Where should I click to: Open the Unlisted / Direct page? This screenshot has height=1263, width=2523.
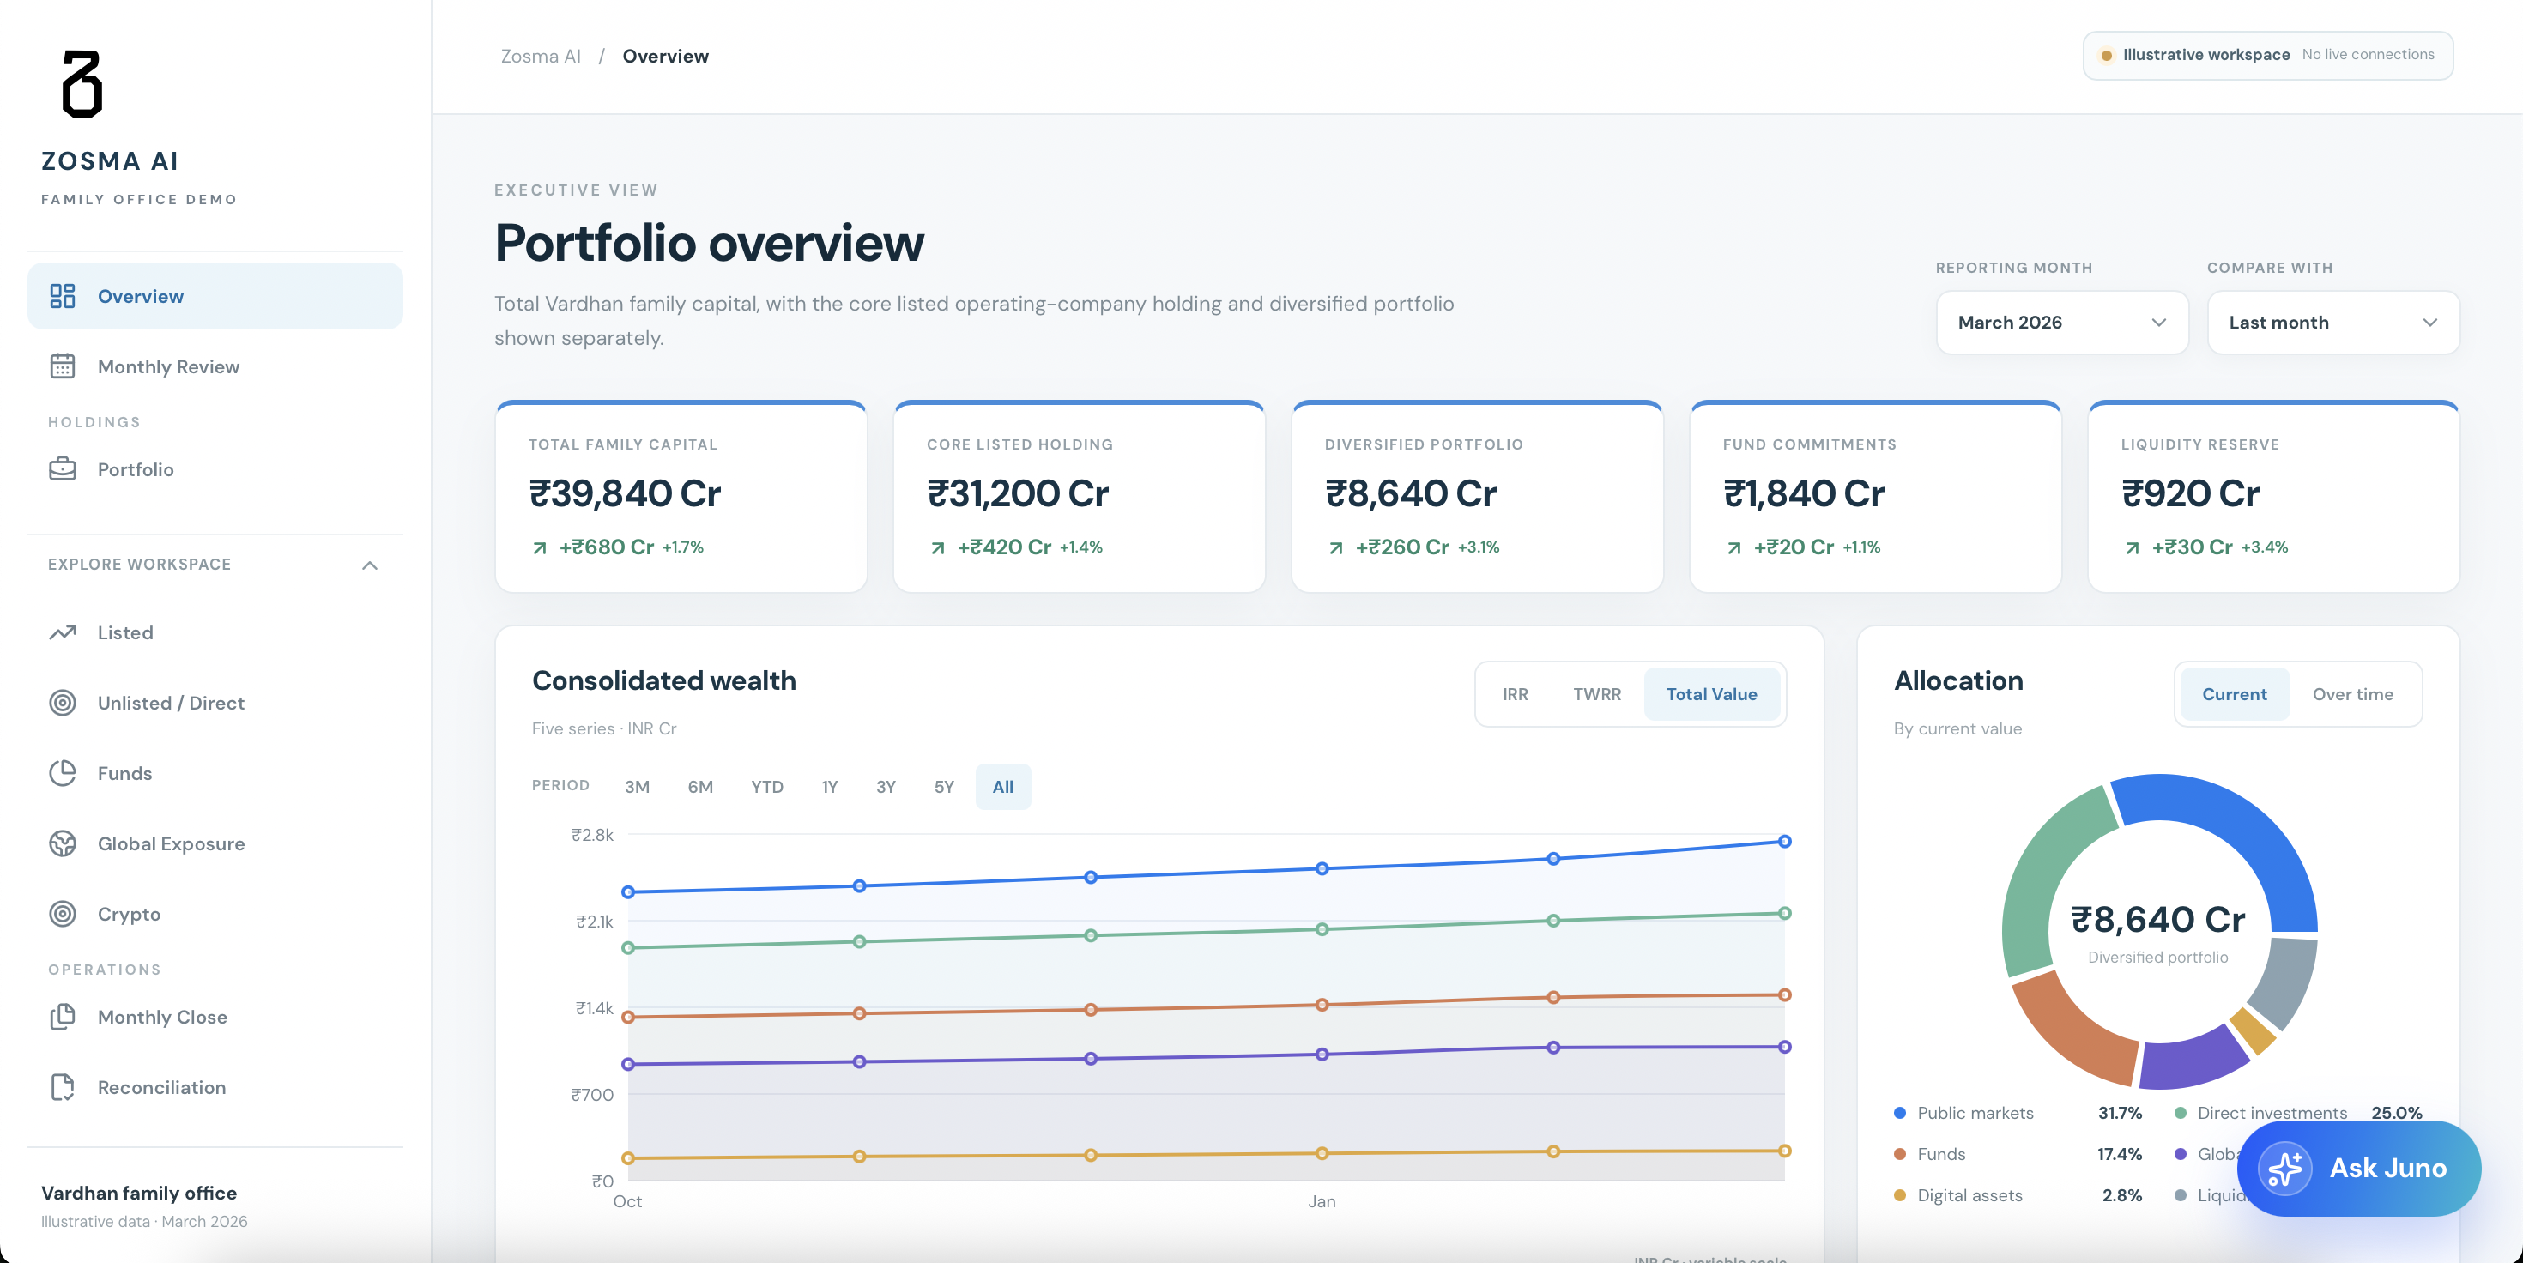tap(215, 703)
